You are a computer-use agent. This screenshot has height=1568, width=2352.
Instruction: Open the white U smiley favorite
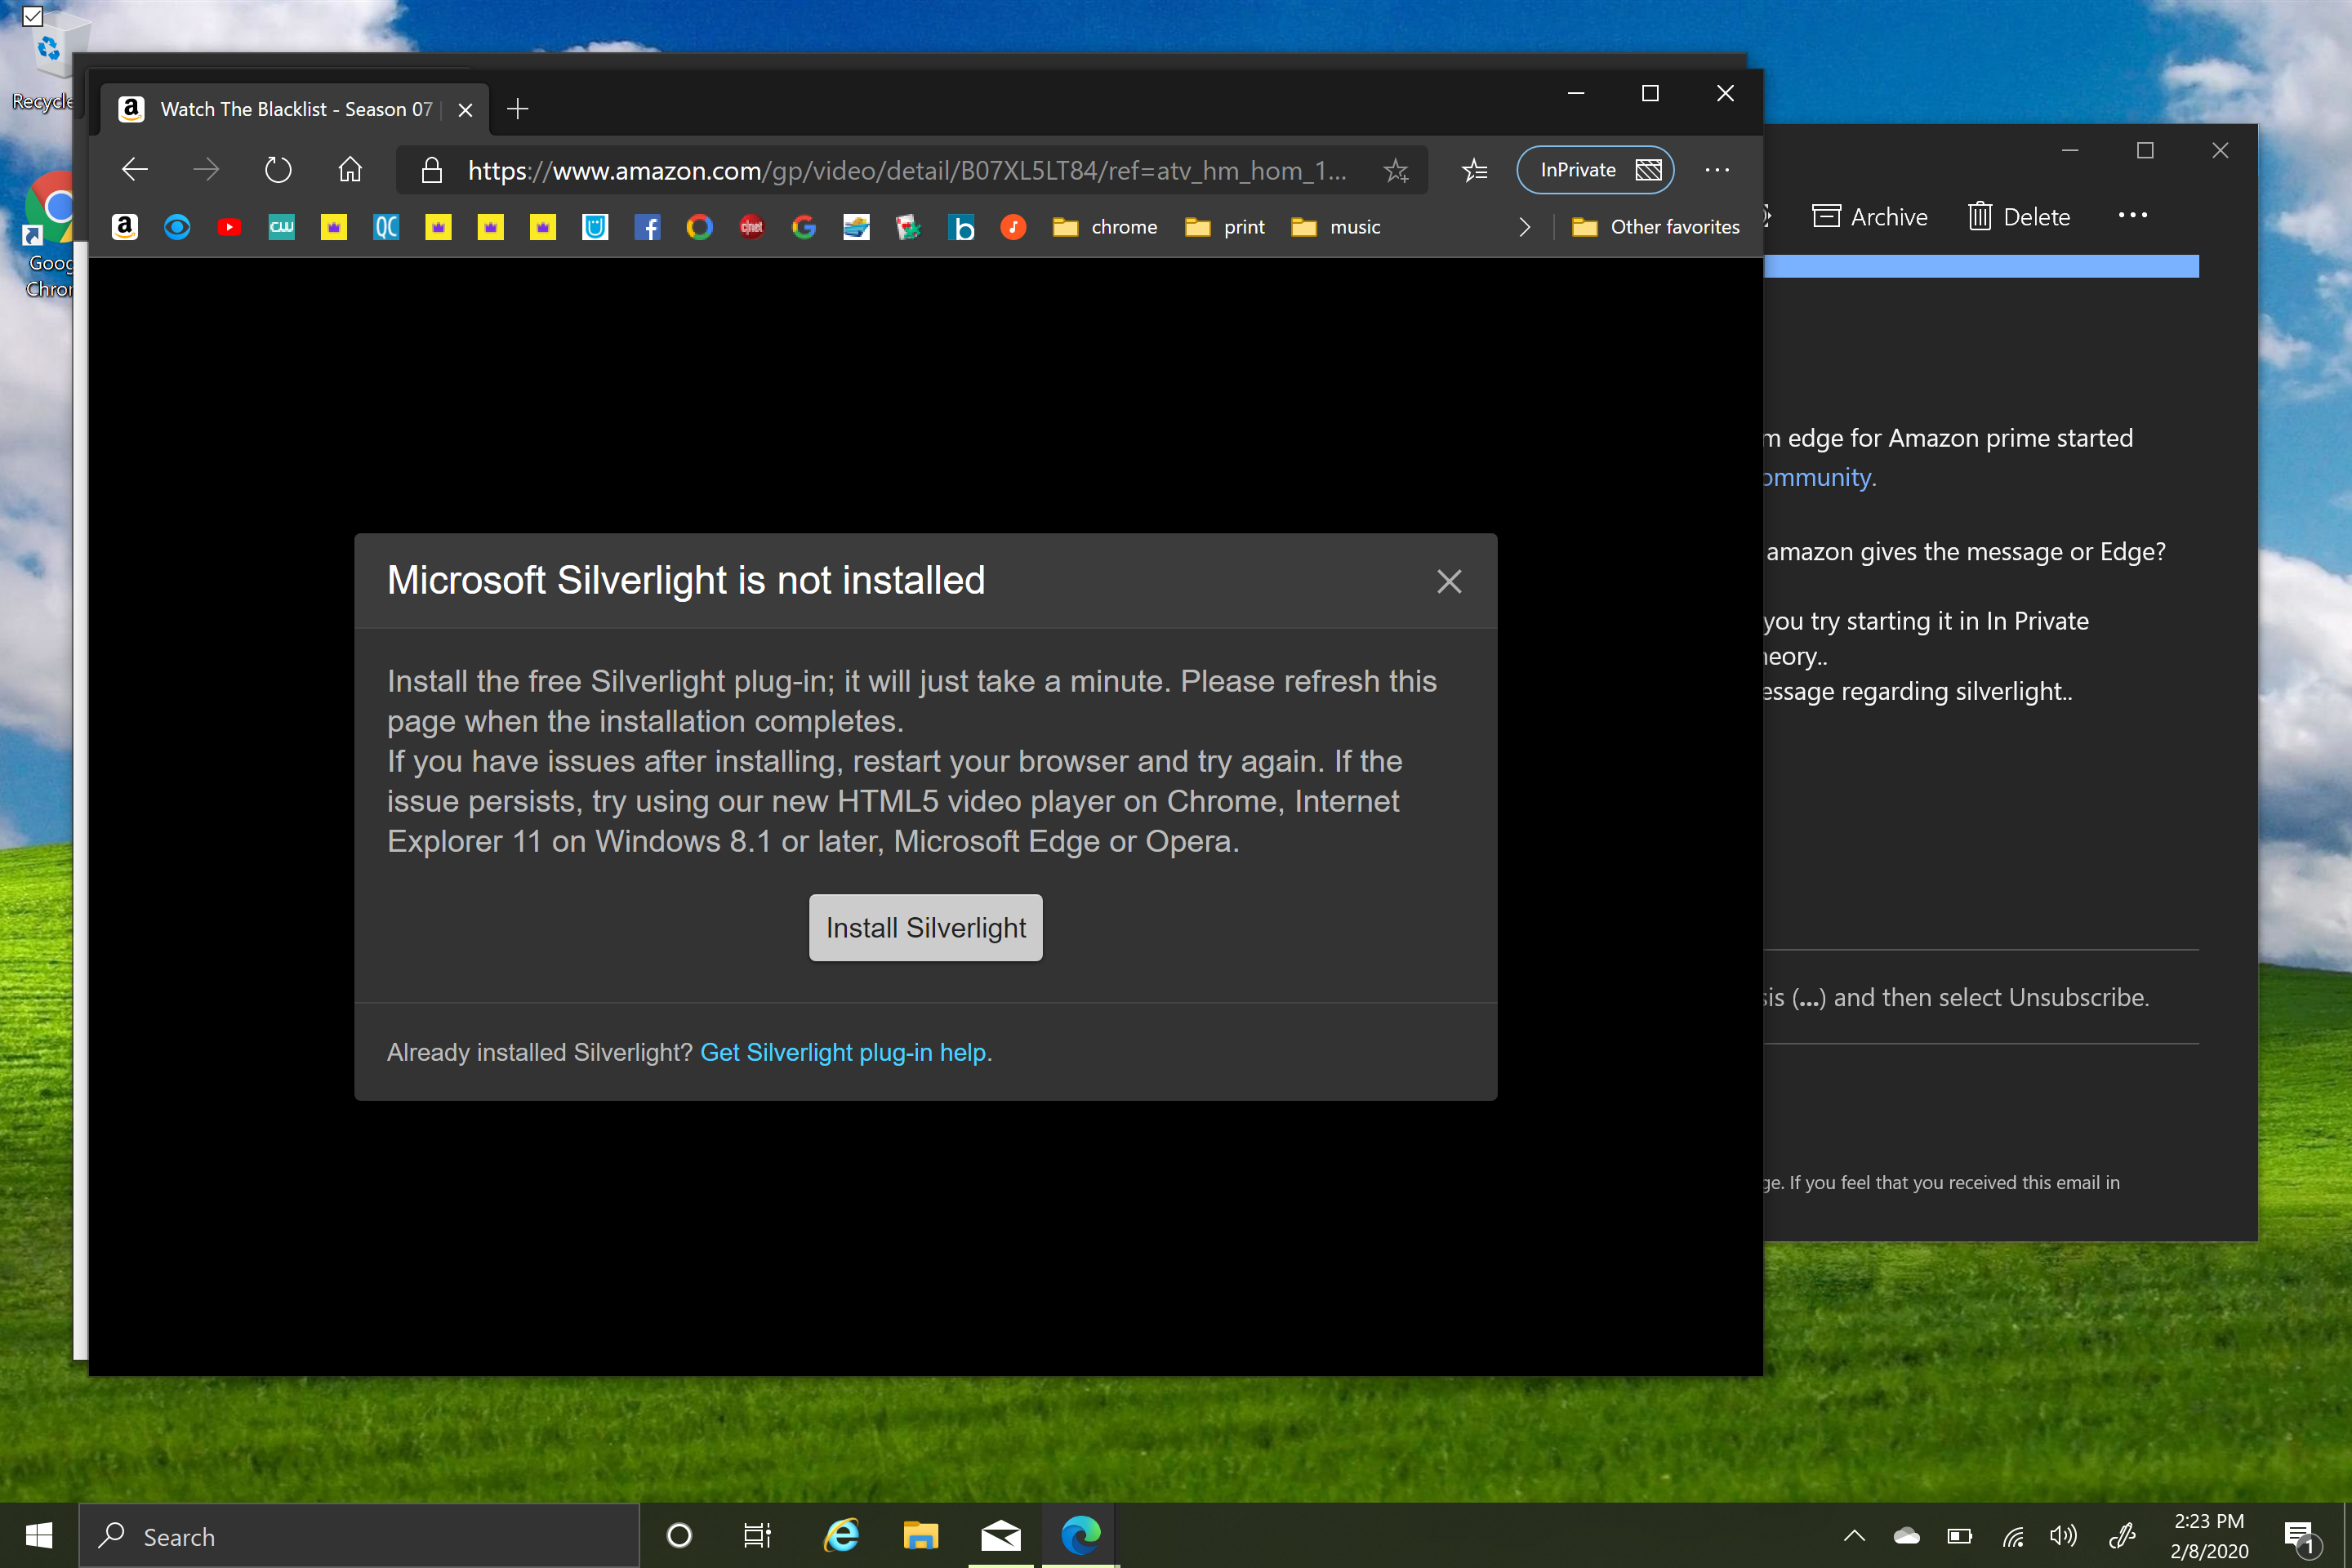(595, 227)
